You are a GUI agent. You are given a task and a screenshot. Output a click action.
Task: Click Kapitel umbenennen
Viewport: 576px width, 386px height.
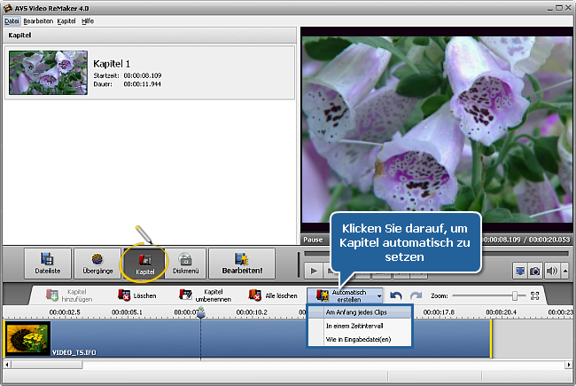[206, 295]
